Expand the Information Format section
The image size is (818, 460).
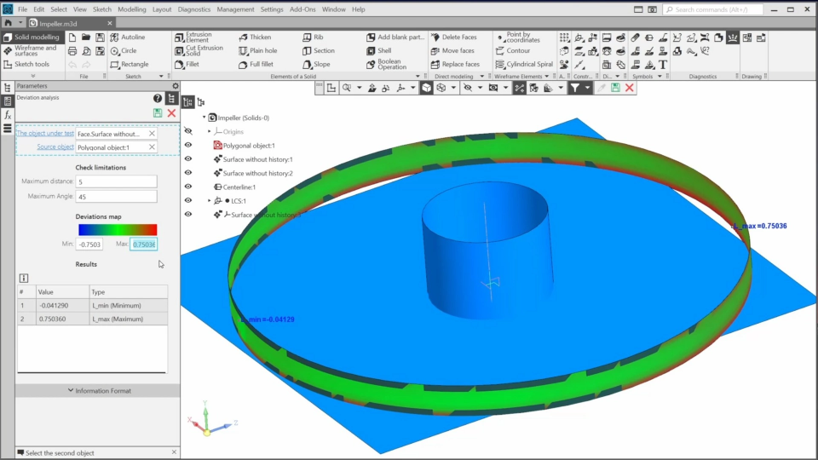(98, 391)
